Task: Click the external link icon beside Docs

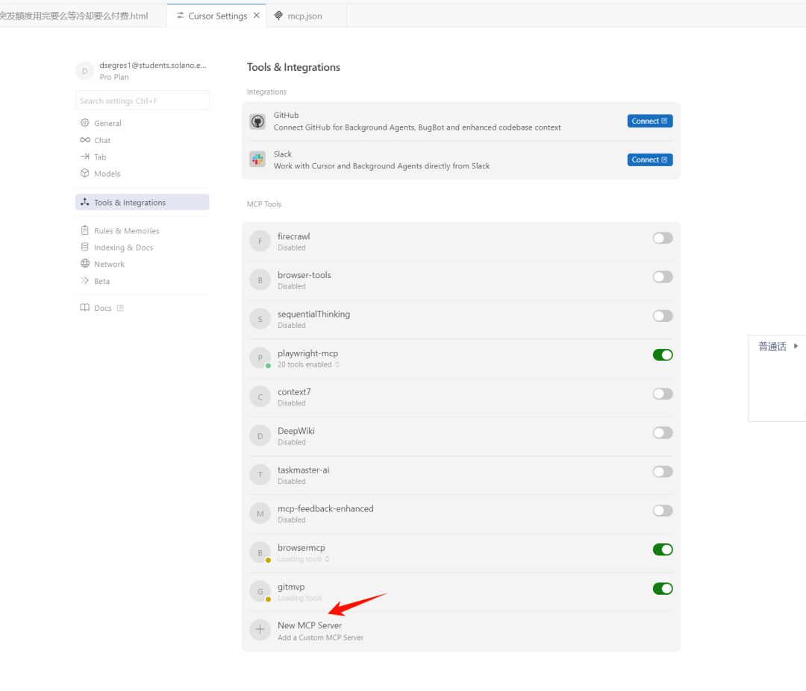Action: pos(120,308)
